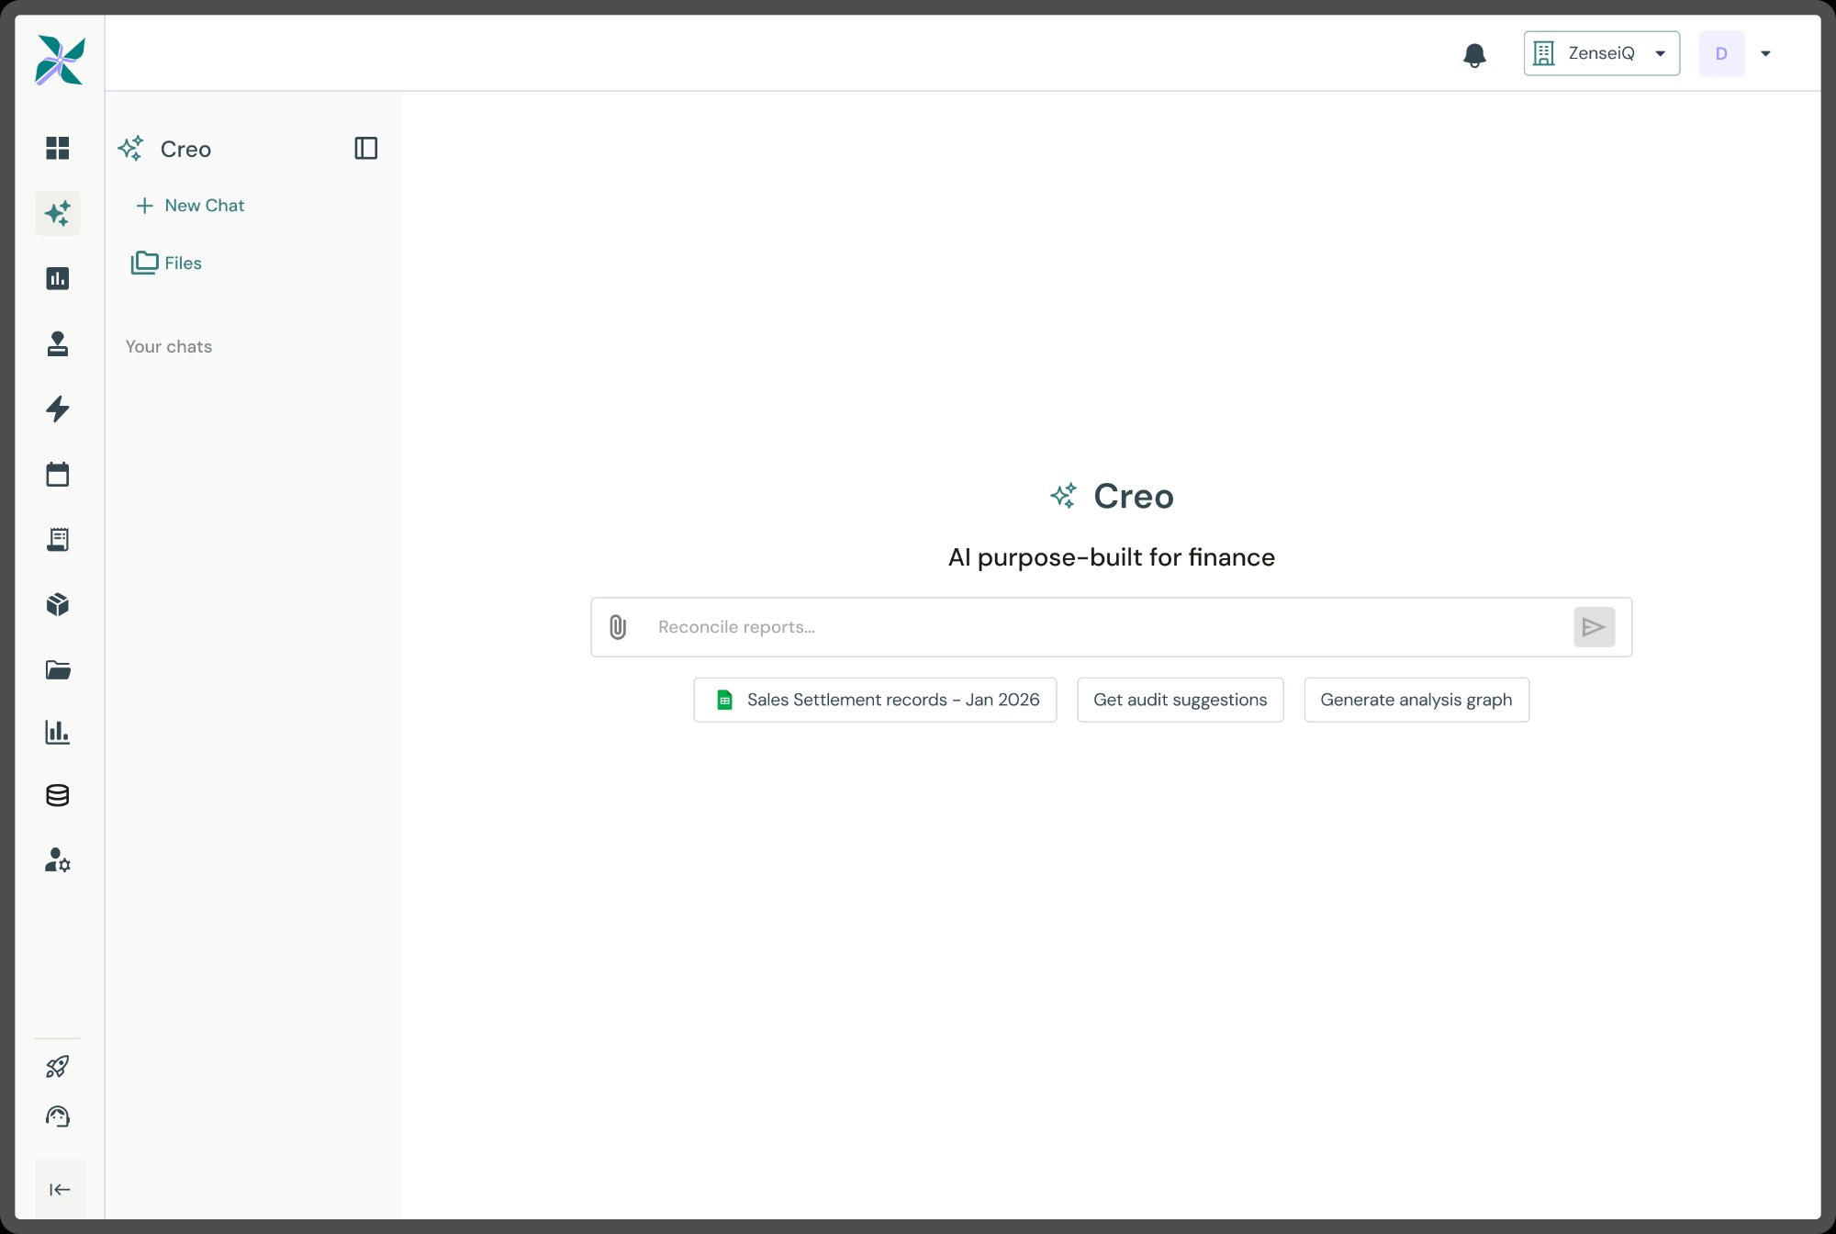Image resolution: width=1836 pixels, height=1234 pixels.
Task: Contact support via the headset icon
Action: 57,1116
